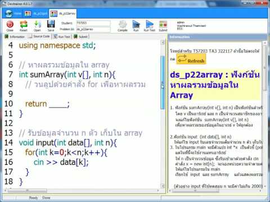Screen dimensions: 270x202
Task: Click the 'Ready' status bar text
Action: click(x=33, y=198)
